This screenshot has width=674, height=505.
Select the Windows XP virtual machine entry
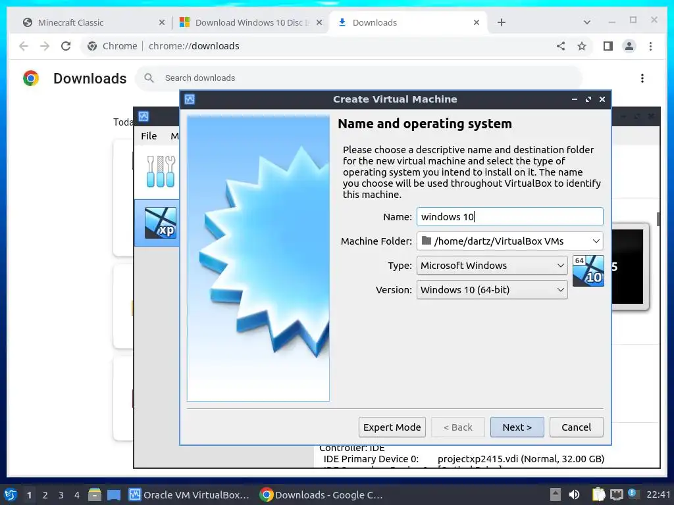[x=157, y=223]
